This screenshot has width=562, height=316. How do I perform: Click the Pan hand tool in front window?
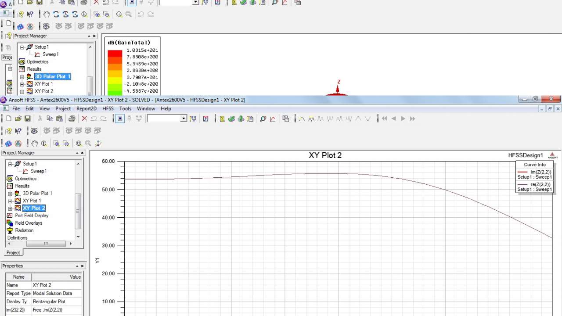pos(35,143)
